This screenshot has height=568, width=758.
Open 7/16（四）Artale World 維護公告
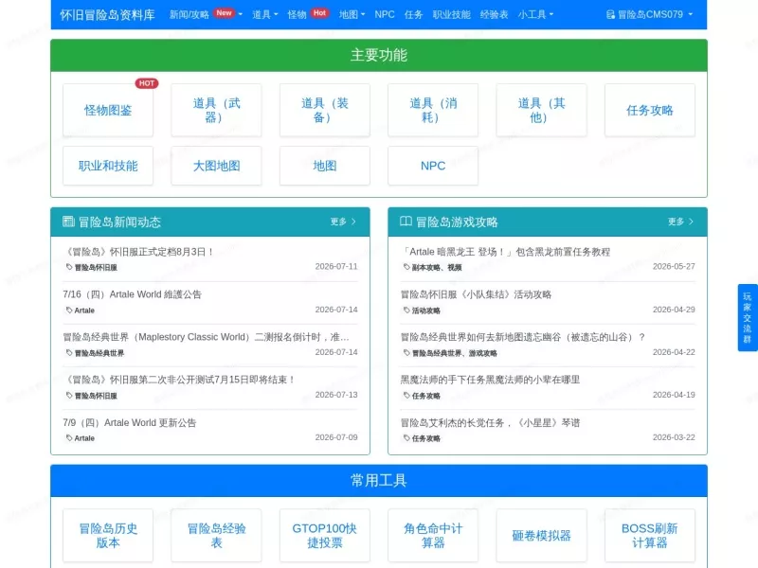click(132, 294)
